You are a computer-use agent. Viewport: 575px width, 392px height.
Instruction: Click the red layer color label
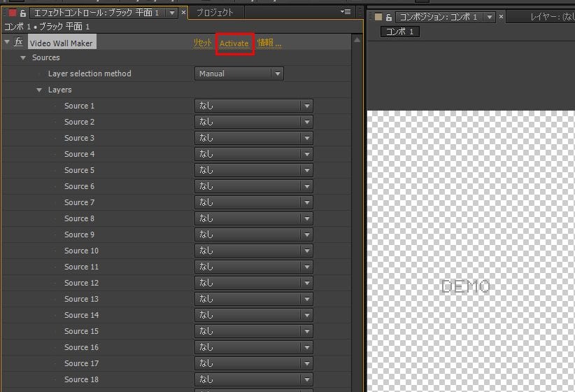point(13,13)
